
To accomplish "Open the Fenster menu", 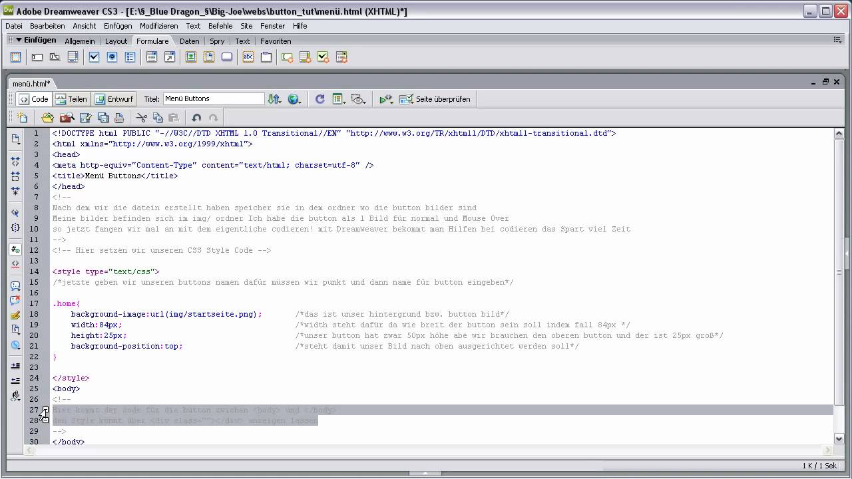I will (273, 26).
